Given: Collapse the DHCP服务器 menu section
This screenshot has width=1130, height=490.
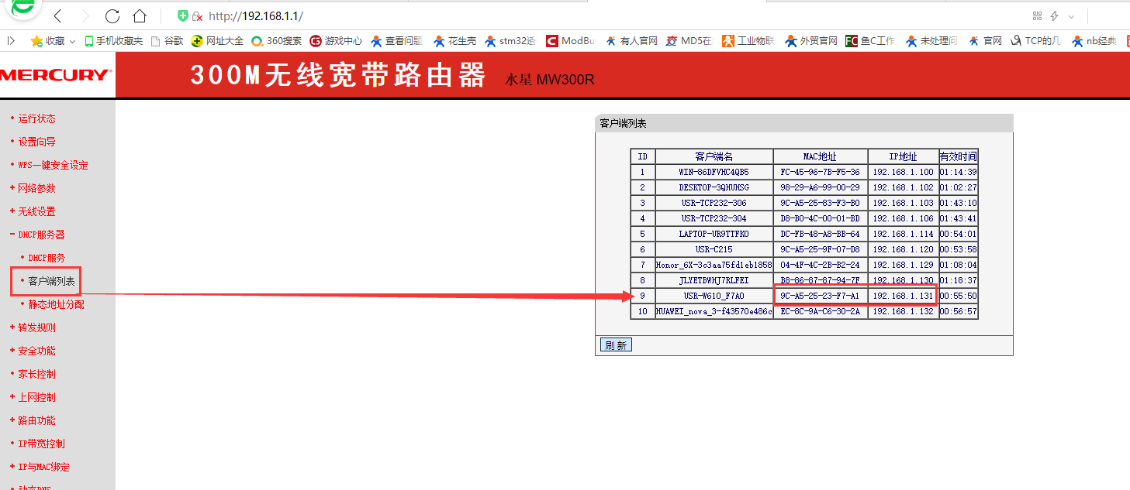Looking at the screenshot, I should 40,235.
